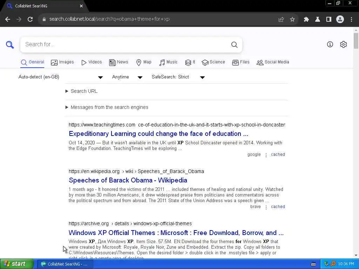Switch to the Science tab

pos(214,62)
